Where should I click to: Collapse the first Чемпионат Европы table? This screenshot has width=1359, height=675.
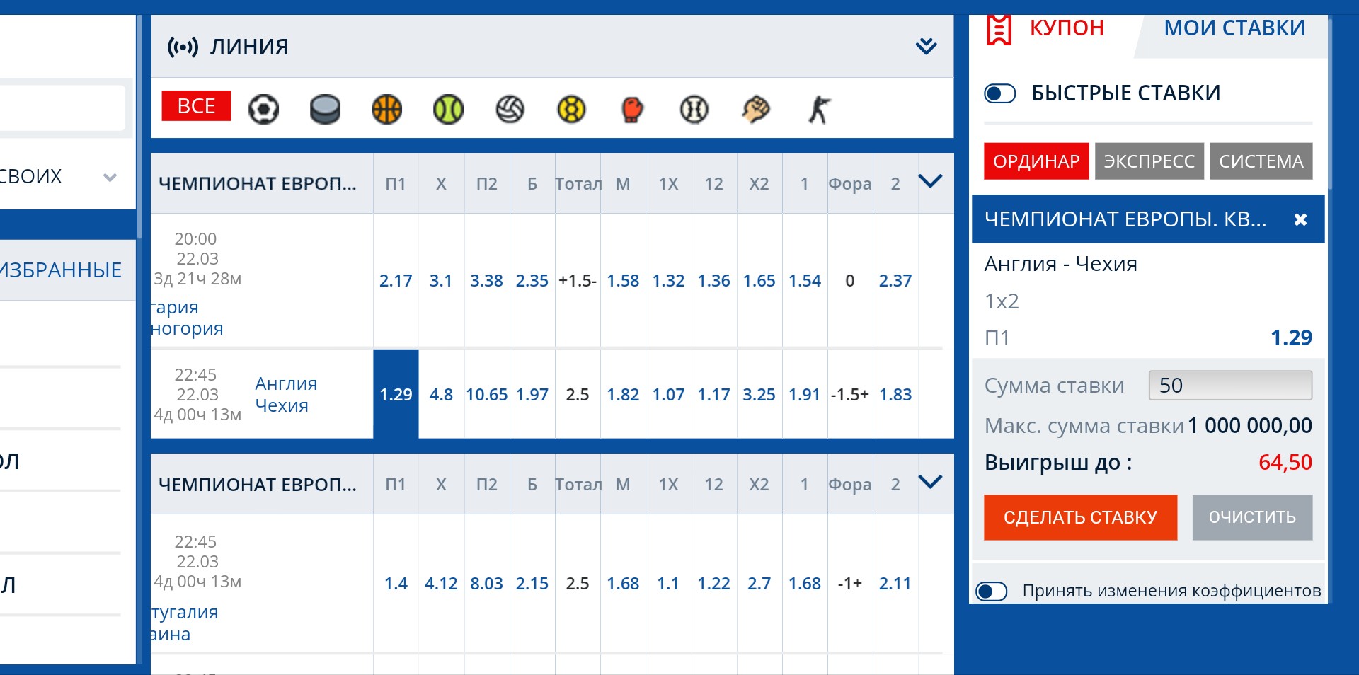click(x=930, y=182)
